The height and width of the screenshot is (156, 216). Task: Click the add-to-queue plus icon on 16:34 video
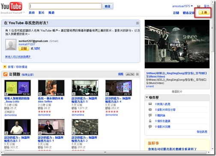(6, 94)
